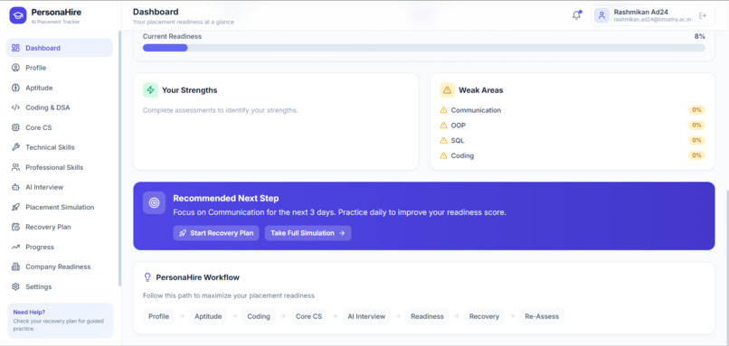Screen dimensions: 729x346
Task: Click the Communication 0% badge
Action: point(696,110)
